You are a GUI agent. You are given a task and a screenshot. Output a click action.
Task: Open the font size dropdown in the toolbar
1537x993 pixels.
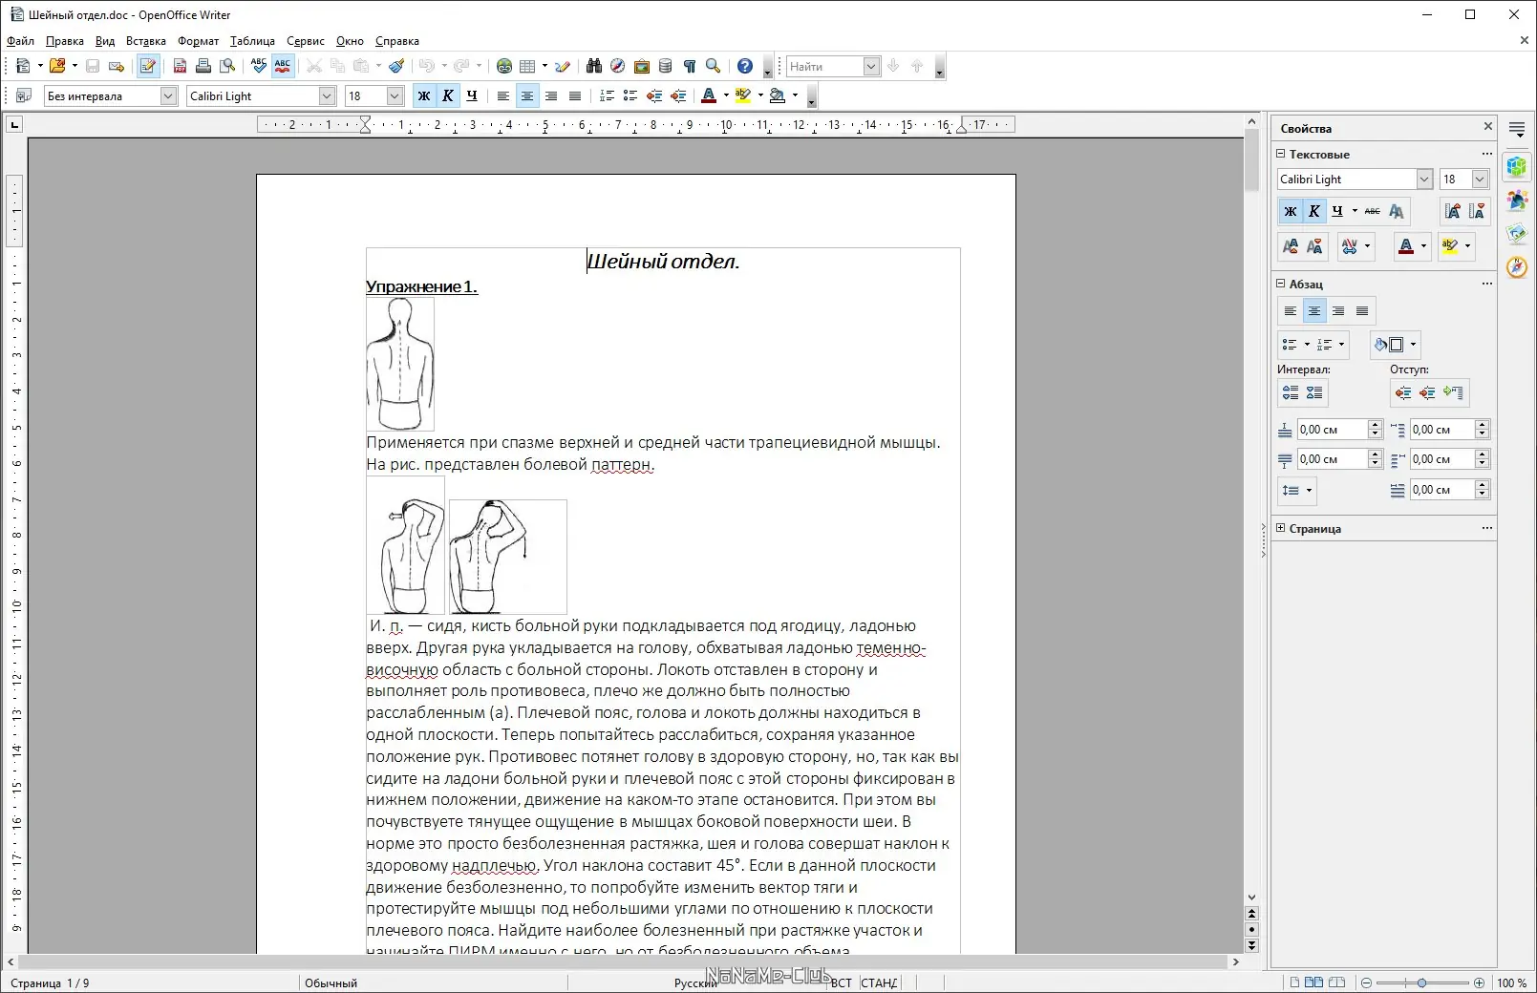(x=395, y=95)
